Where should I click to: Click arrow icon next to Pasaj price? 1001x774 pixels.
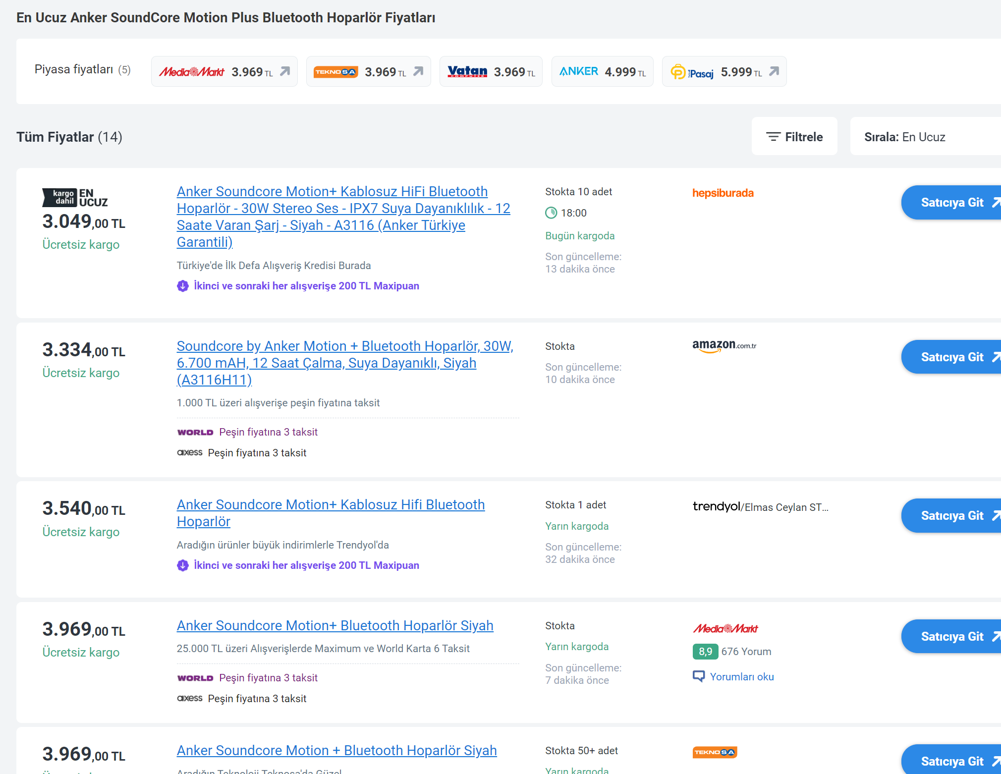coord(774,71)
